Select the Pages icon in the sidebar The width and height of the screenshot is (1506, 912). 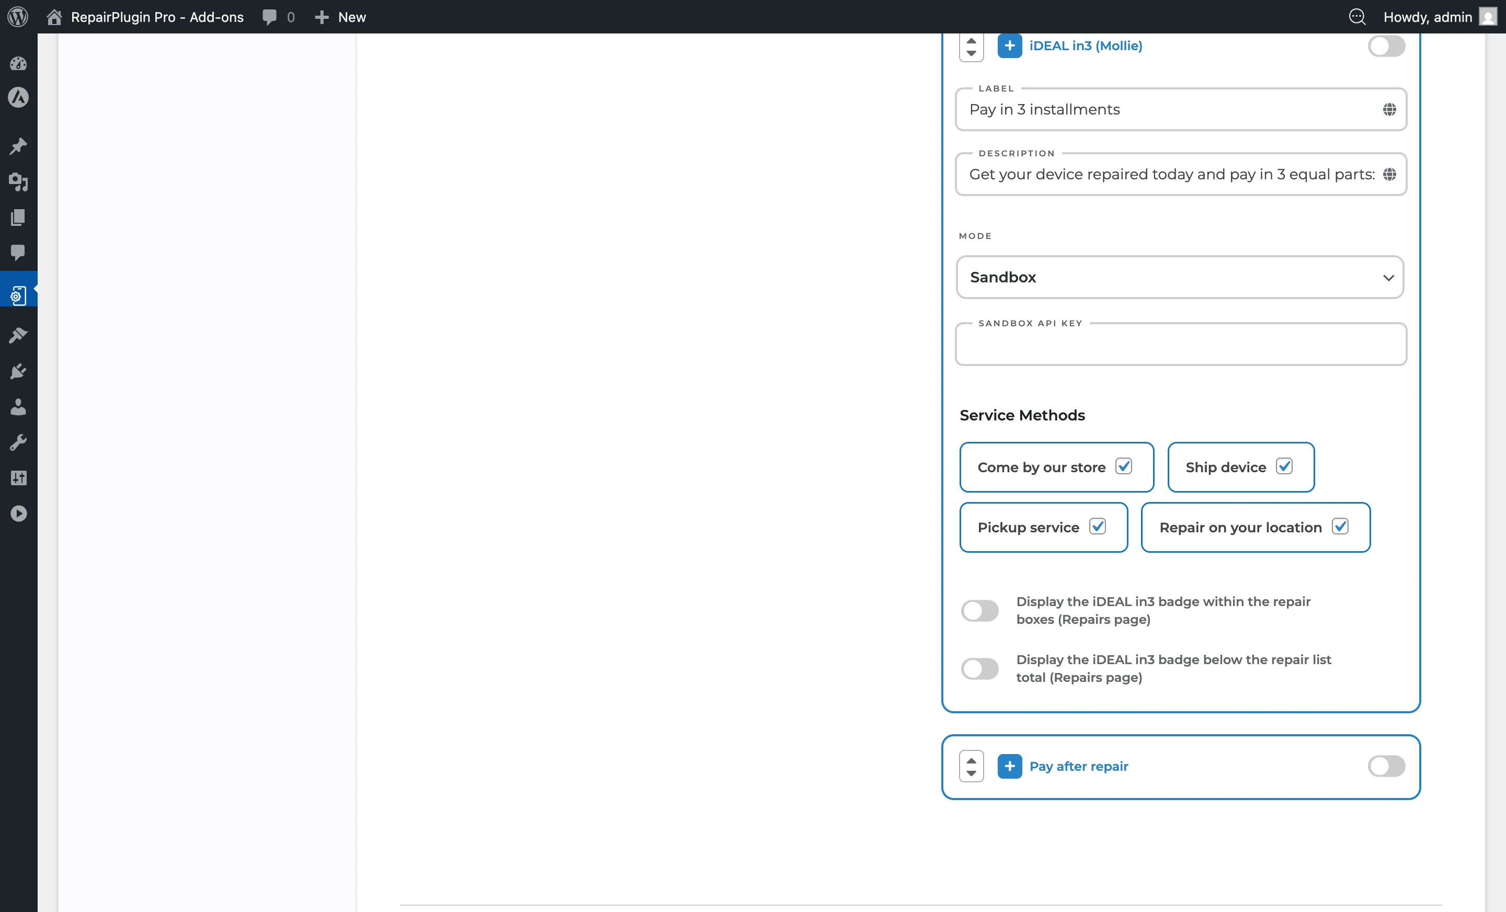point(18,218)
